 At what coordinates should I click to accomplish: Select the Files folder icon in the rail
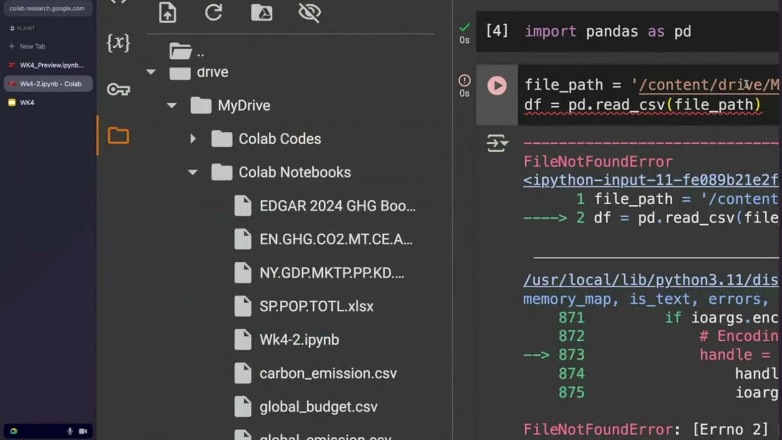point(118,136)
